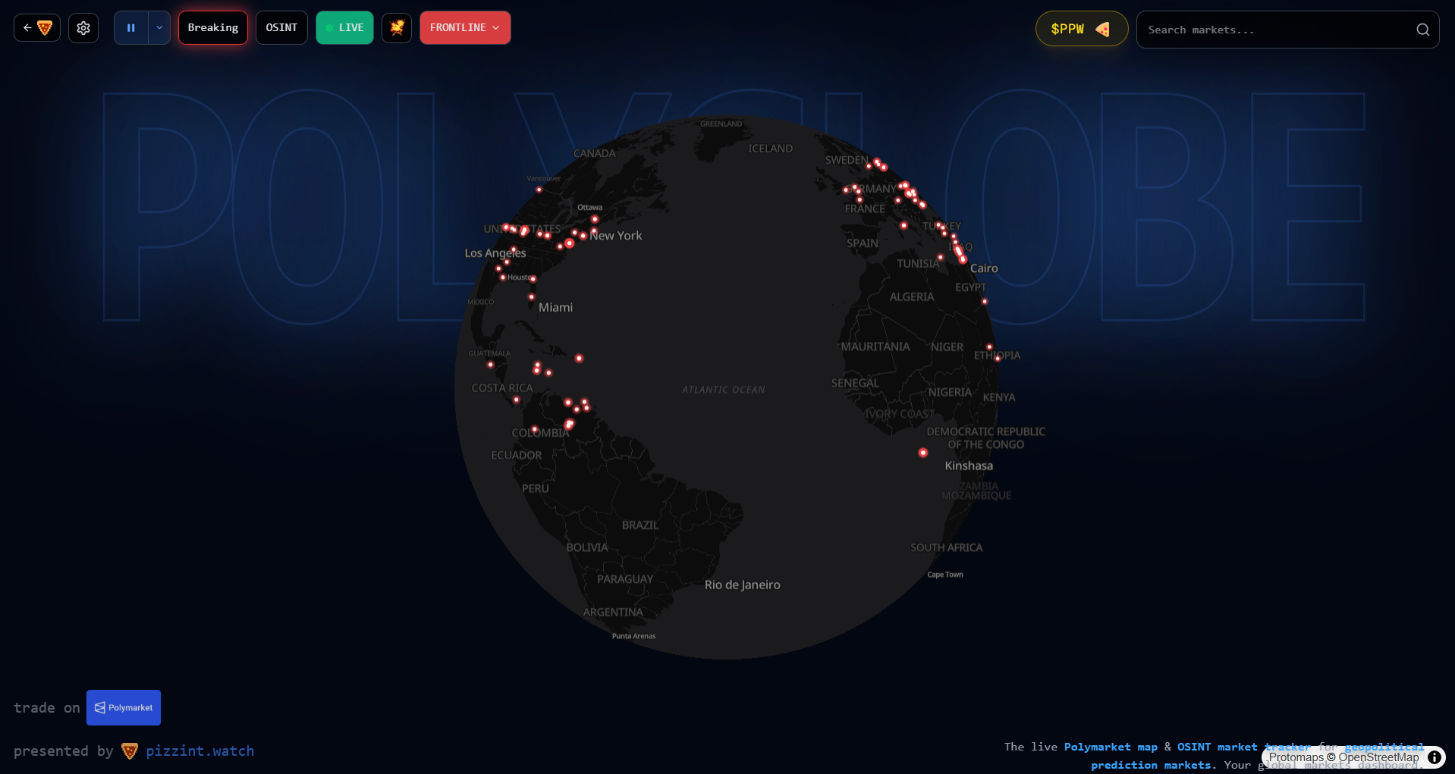The image size is (1455, 774).
Task: Open the pizzint.watch link
Action: 200,751
